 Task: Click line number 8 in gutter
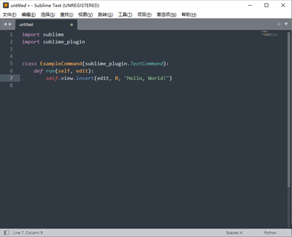[x=11, y=86]
